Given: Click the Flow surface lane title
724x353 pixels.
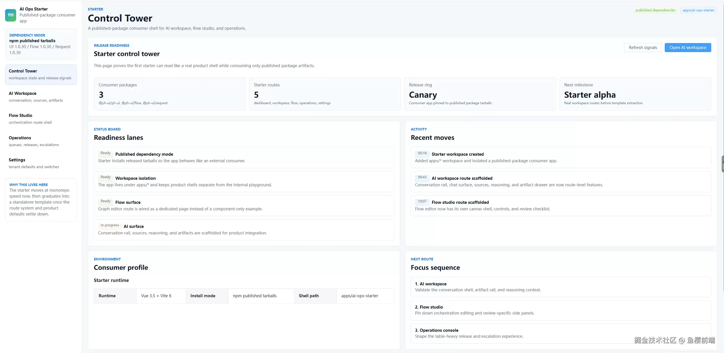Looking at the screenshot, I should [128, 202].
